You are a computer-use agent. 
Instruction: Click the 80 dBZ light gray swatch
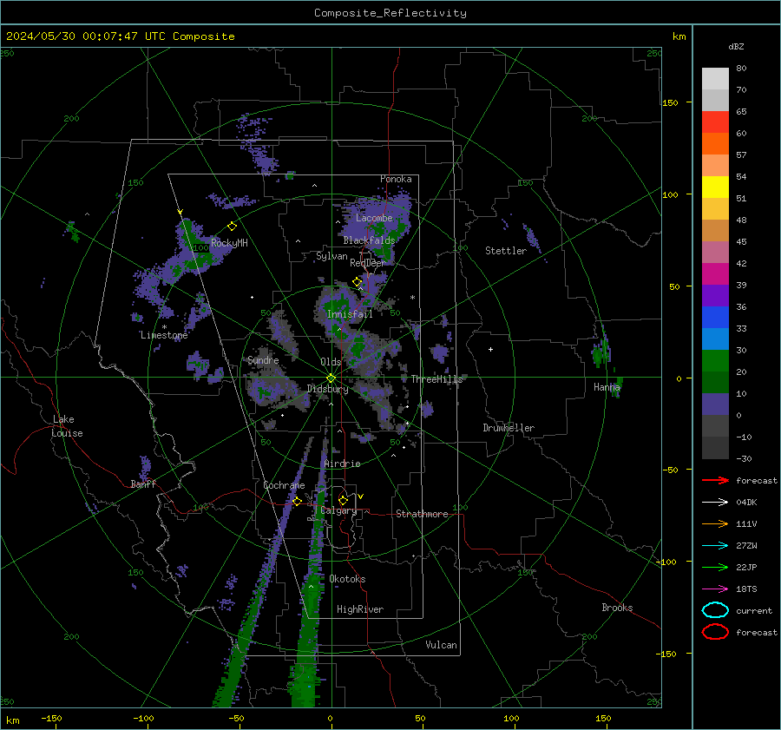tap(715, 78)
